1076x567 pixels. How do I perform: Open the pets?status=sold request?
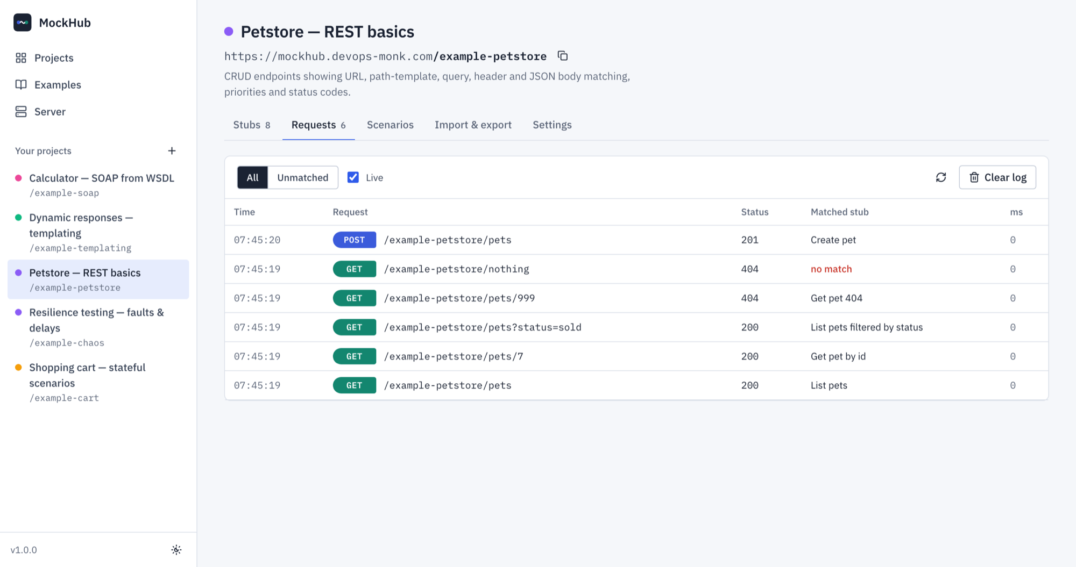(x=636, y=327)
